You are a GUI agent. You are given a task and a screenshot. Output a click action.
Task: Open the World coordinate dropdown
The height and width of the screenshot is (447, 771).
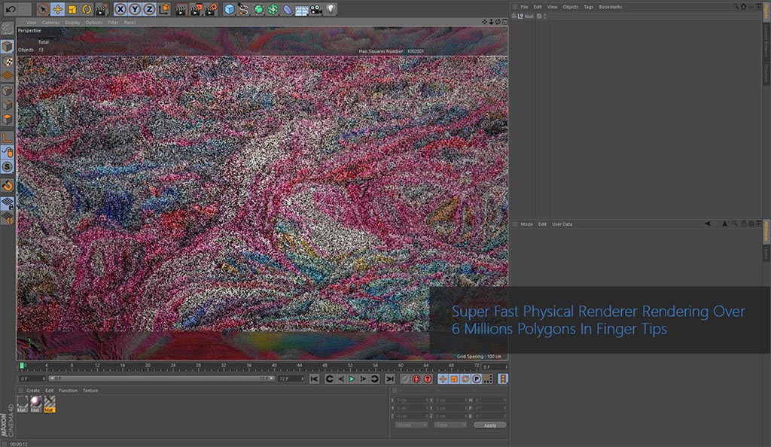411,425
